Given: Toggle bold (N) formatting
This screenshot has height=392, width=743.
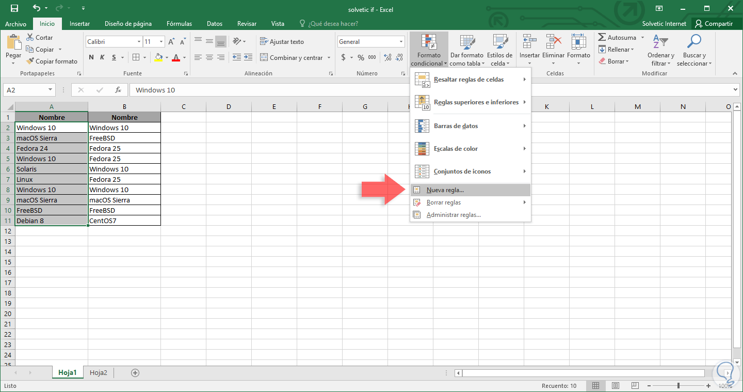Looking at the screenshot, I should click(x=91, y=57).
